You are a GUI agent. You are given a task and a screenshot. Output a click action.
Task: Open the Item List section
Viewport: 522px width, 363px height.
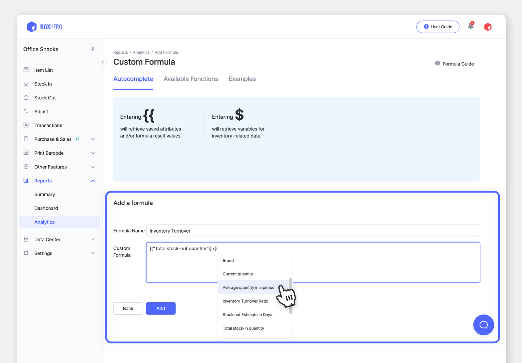click(43, 70)
